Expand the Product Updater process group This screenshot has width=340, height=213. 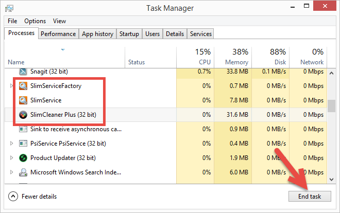click(11, 158)
